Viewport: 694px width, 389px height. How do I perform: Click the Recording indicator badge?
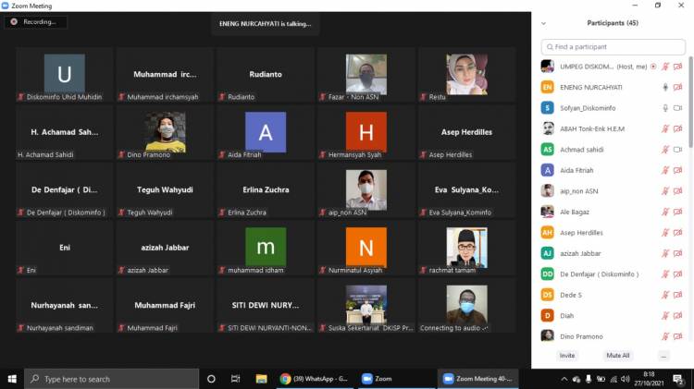coord(34,21)
